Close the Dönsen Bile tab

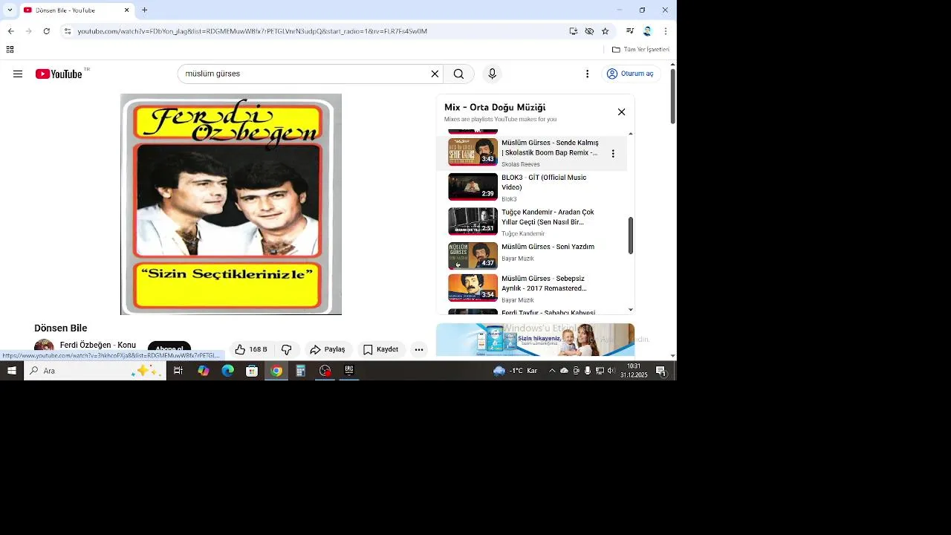coord(126,10)
